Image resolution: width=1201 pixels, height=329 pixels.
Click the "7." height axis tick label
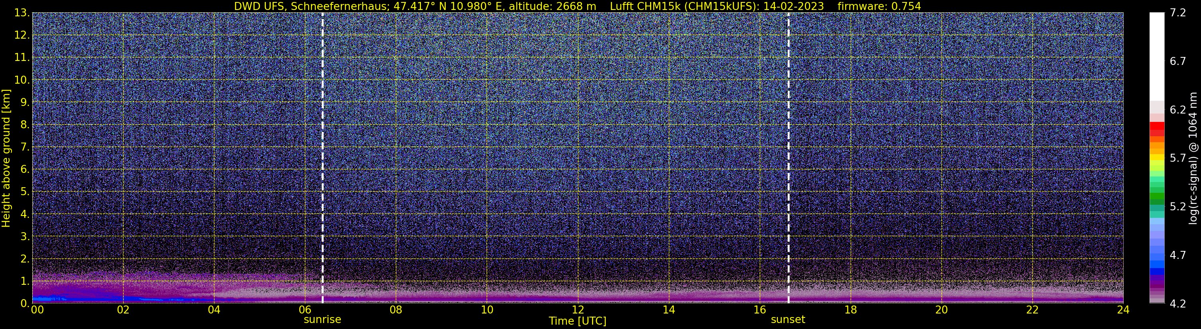click(x=24, y=147)
